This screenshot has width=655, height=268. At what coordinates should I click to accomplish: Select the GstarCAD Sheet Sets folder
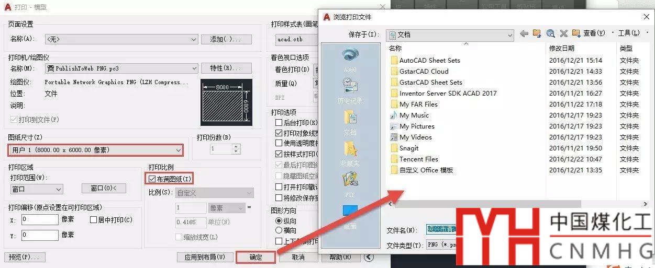point(431,83)
